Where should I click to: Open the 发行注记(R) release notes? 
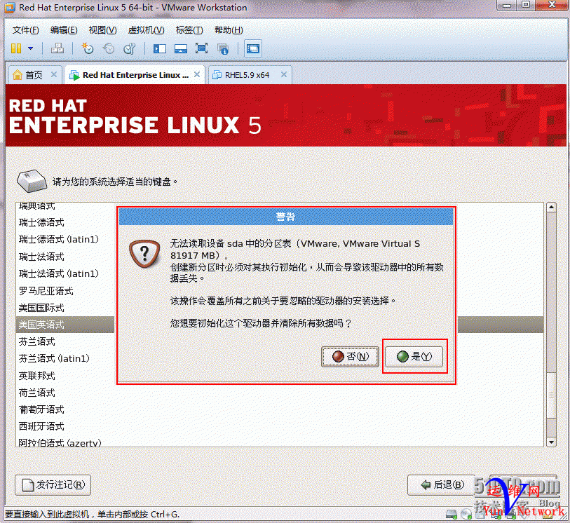click(x=53, y=485)
